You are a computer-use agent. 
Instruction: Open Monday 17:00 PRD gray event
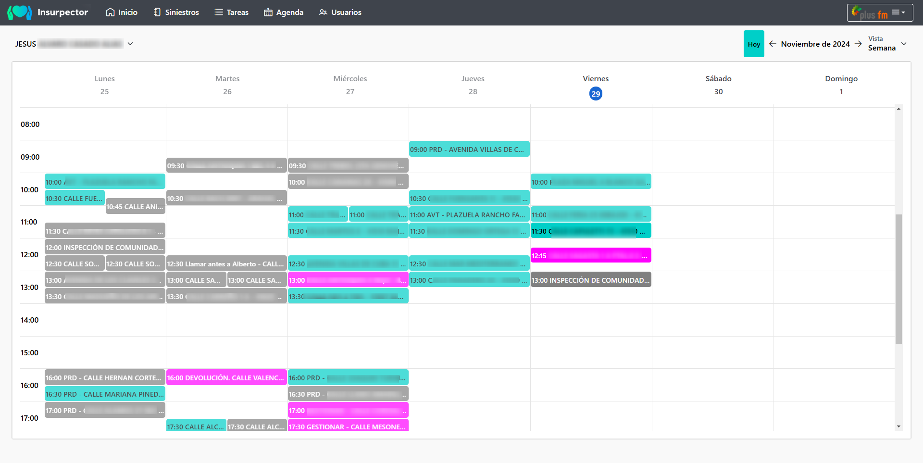pos(105,410)
